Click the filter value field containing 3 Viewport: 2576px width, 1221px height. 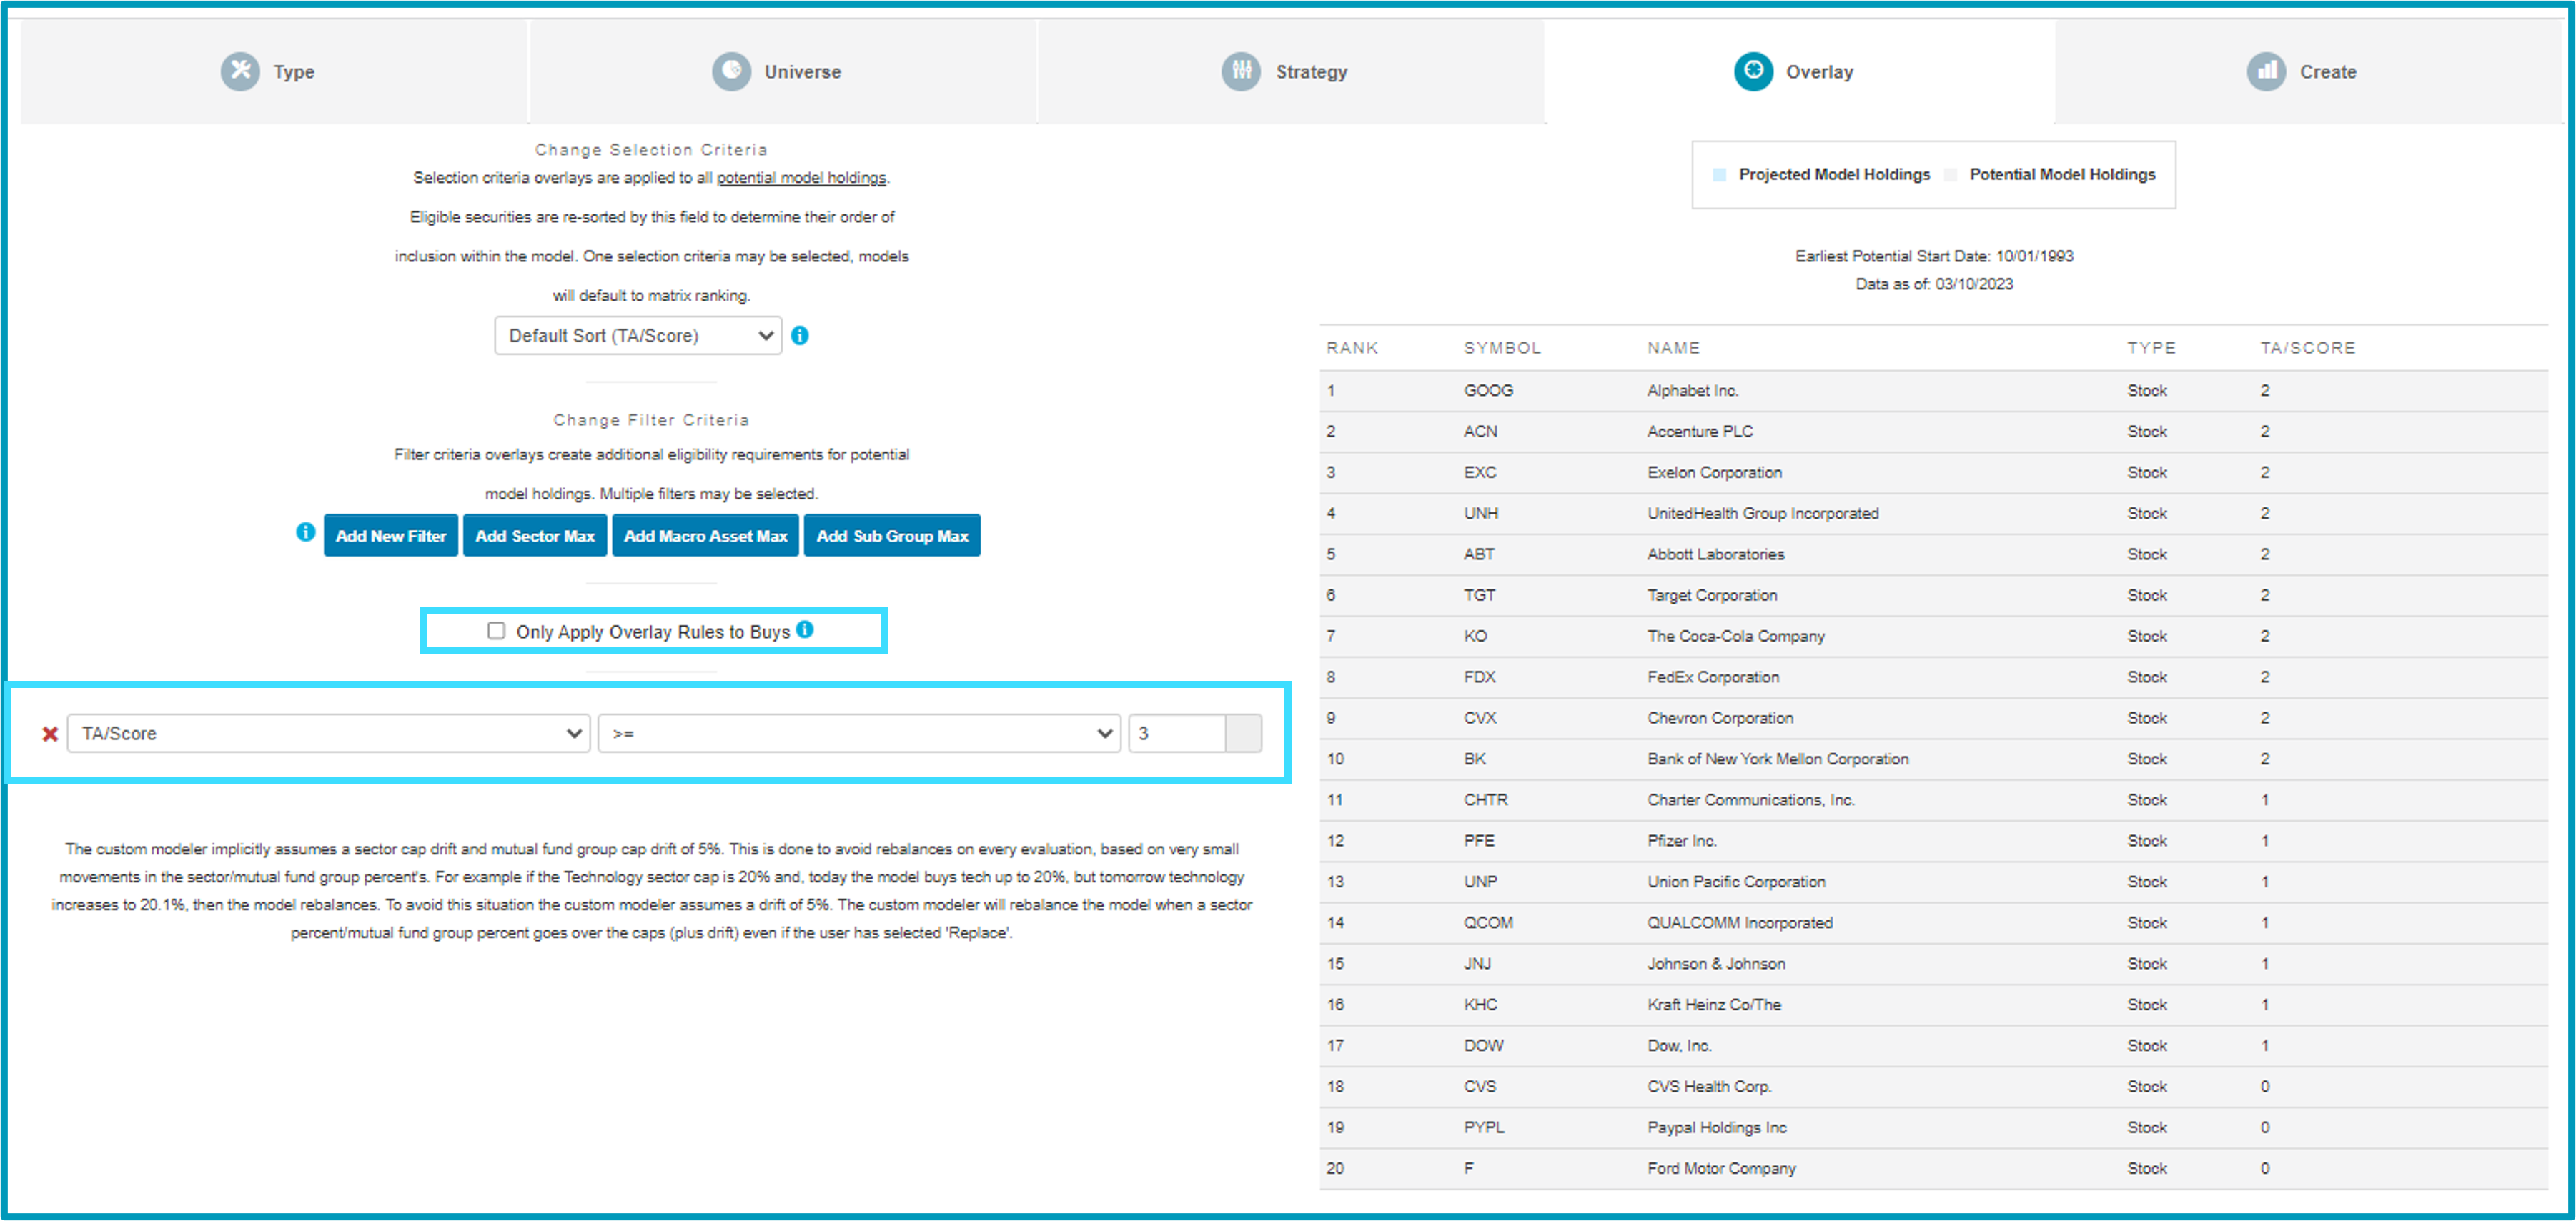coord(1177,734)
